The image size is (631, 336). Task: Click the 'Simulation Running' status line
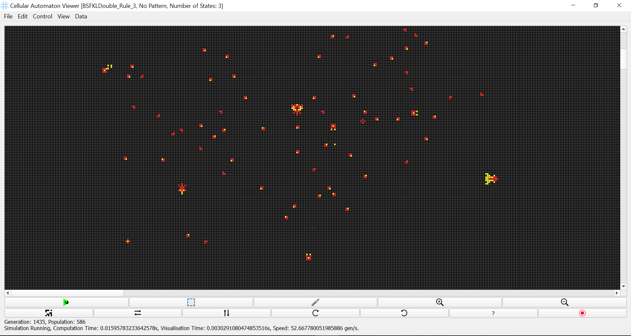tap(181, 328)
